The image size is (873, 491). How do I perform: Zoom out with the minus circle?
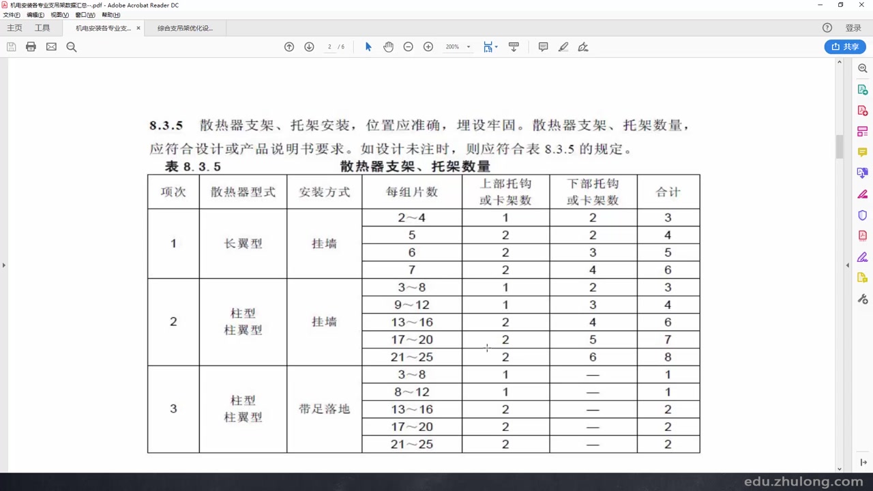408,47
